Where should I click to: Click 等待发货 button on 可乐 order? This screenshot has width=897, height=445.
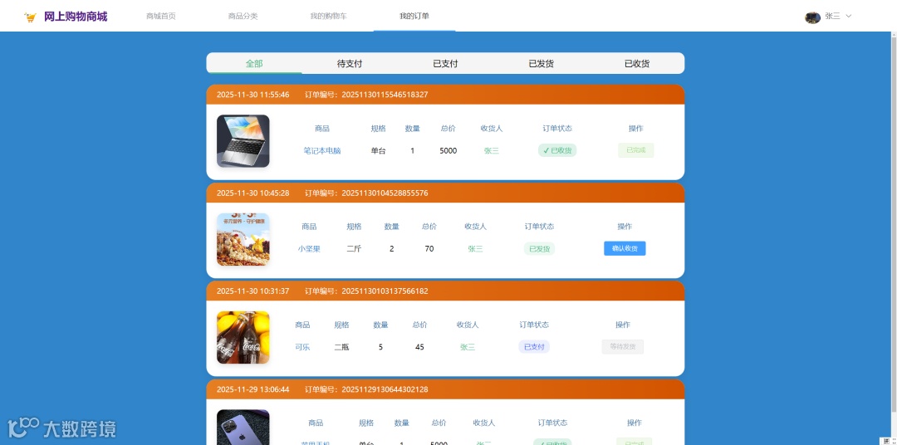[622, 347]
